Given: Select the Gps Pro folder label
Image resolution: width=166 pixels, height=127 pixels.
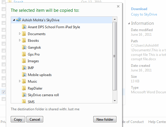Looking at the screenshot, I should (34, 54).
